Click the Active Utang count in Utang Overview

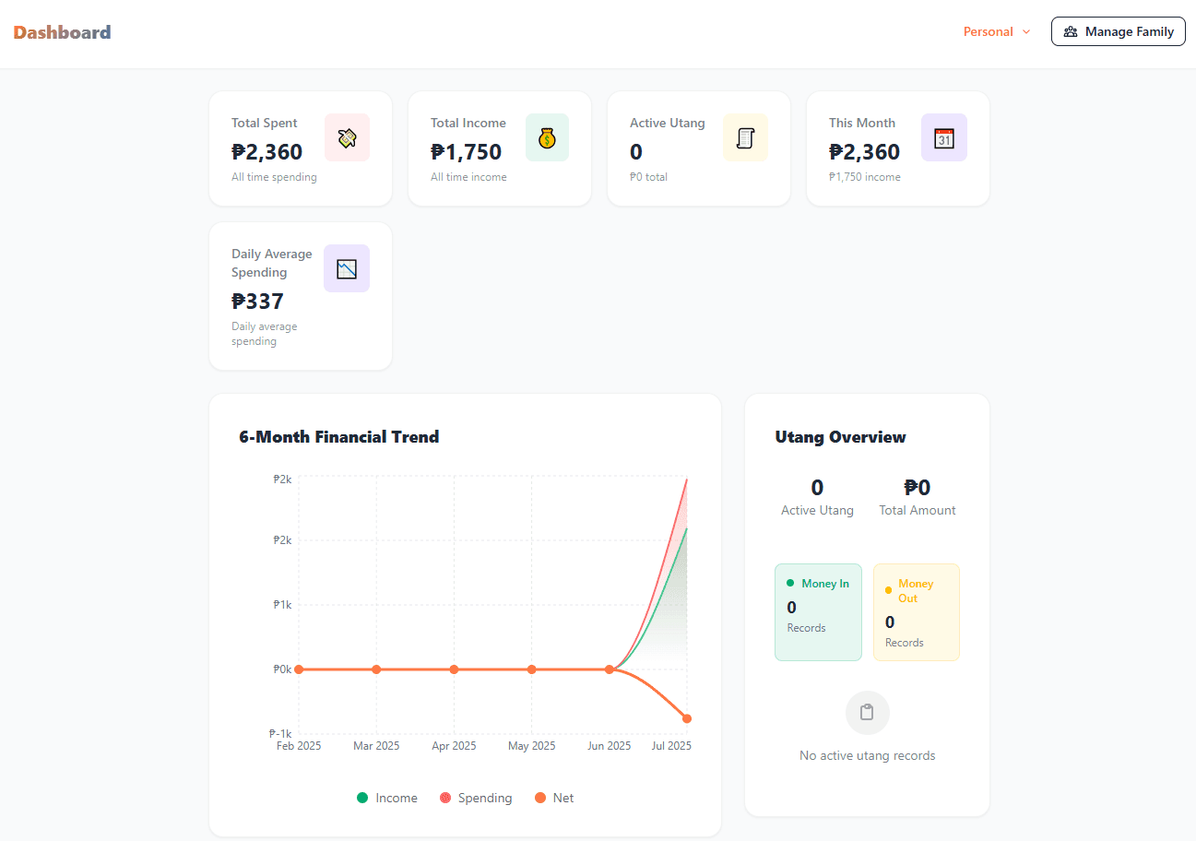817,487
